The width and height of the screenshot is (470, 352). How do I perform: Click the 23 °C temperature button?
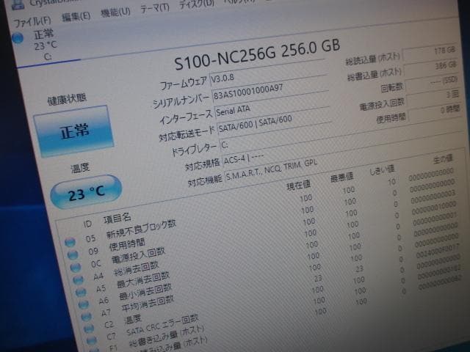[x=87, y=192]
